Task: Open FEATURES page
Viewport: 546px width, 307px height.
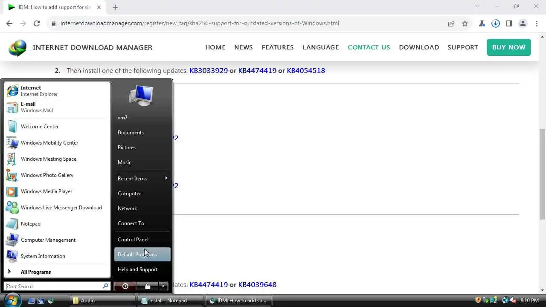Action: point(278,47)
